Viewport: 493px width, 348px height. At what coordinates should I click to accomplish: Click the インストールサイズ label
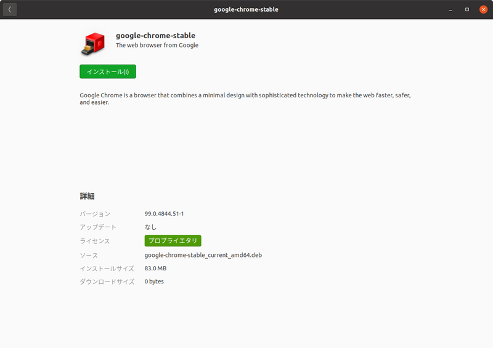[107, 269]
